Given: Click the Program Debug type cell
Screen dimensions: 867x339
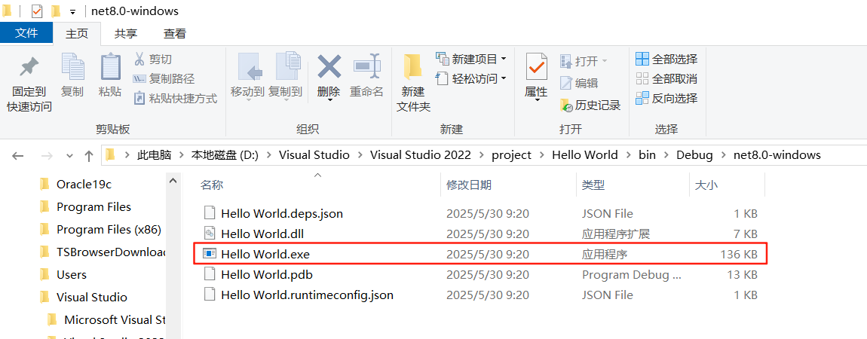Looking at the screenshot, I should [632, 274].
